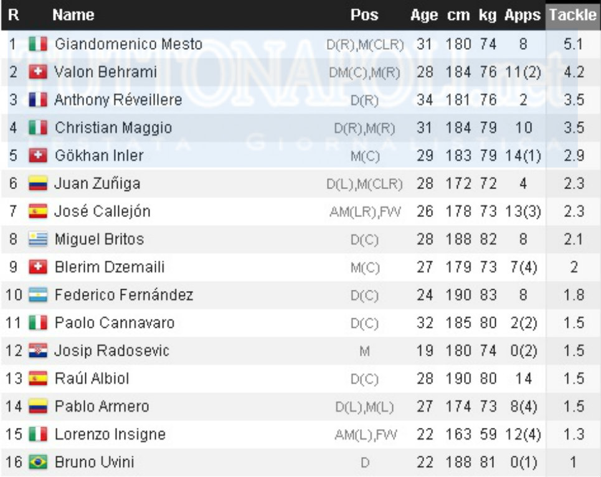Click the R rank column header
Image resolution: width=601 pixels, height=477 pixels.
point(14,16)
